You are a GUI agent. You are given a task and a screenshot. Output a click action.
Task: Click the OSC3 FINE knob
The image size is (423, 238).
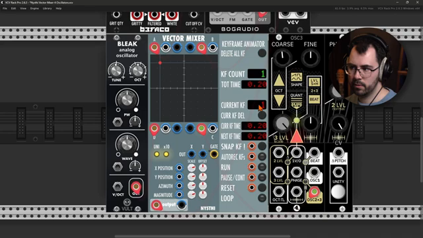coord(311,58)
